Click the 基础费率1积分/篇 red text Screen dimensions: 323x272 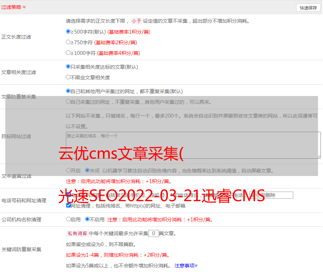[x=129, y=32]
